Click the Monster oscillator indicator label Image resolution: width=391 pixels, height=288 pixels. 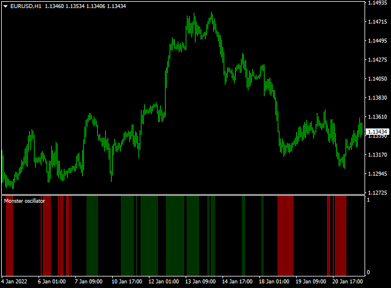coord(24,201)
